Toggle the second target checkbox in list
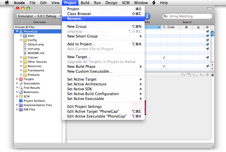 point(207,36)
